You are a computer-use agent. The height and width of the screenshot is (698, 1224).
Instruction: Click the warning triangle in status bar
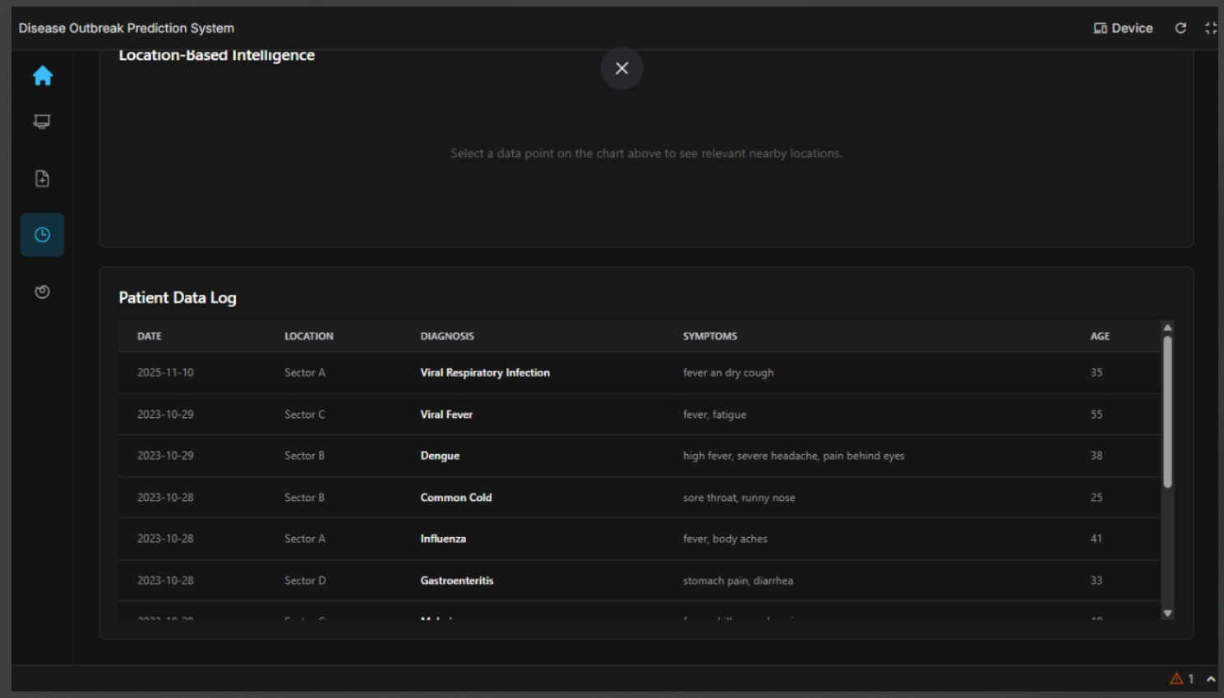tap(1176, 678)
